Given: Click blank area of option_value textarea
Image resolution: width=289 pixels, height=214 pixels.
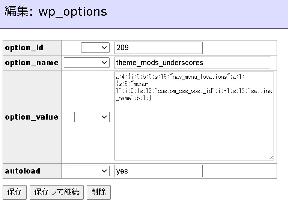Looking at the screenshot, I should coord(193,131).
